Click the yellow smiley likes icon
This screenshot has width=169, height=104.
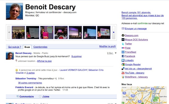click(17, 70)
